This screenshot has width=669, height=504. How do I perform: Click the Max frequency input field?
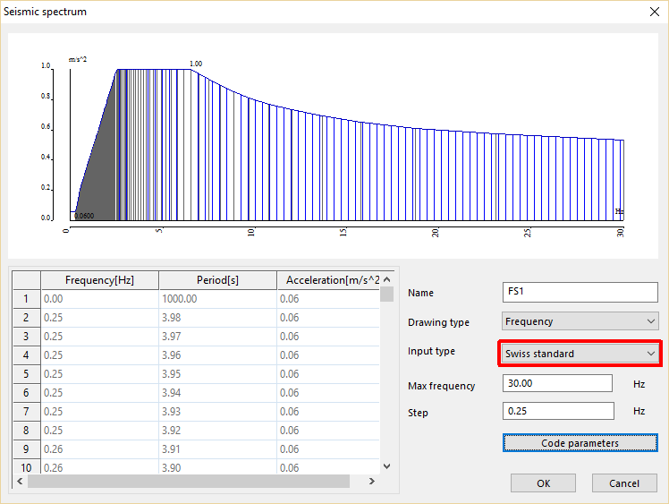(x=558, y=384)
